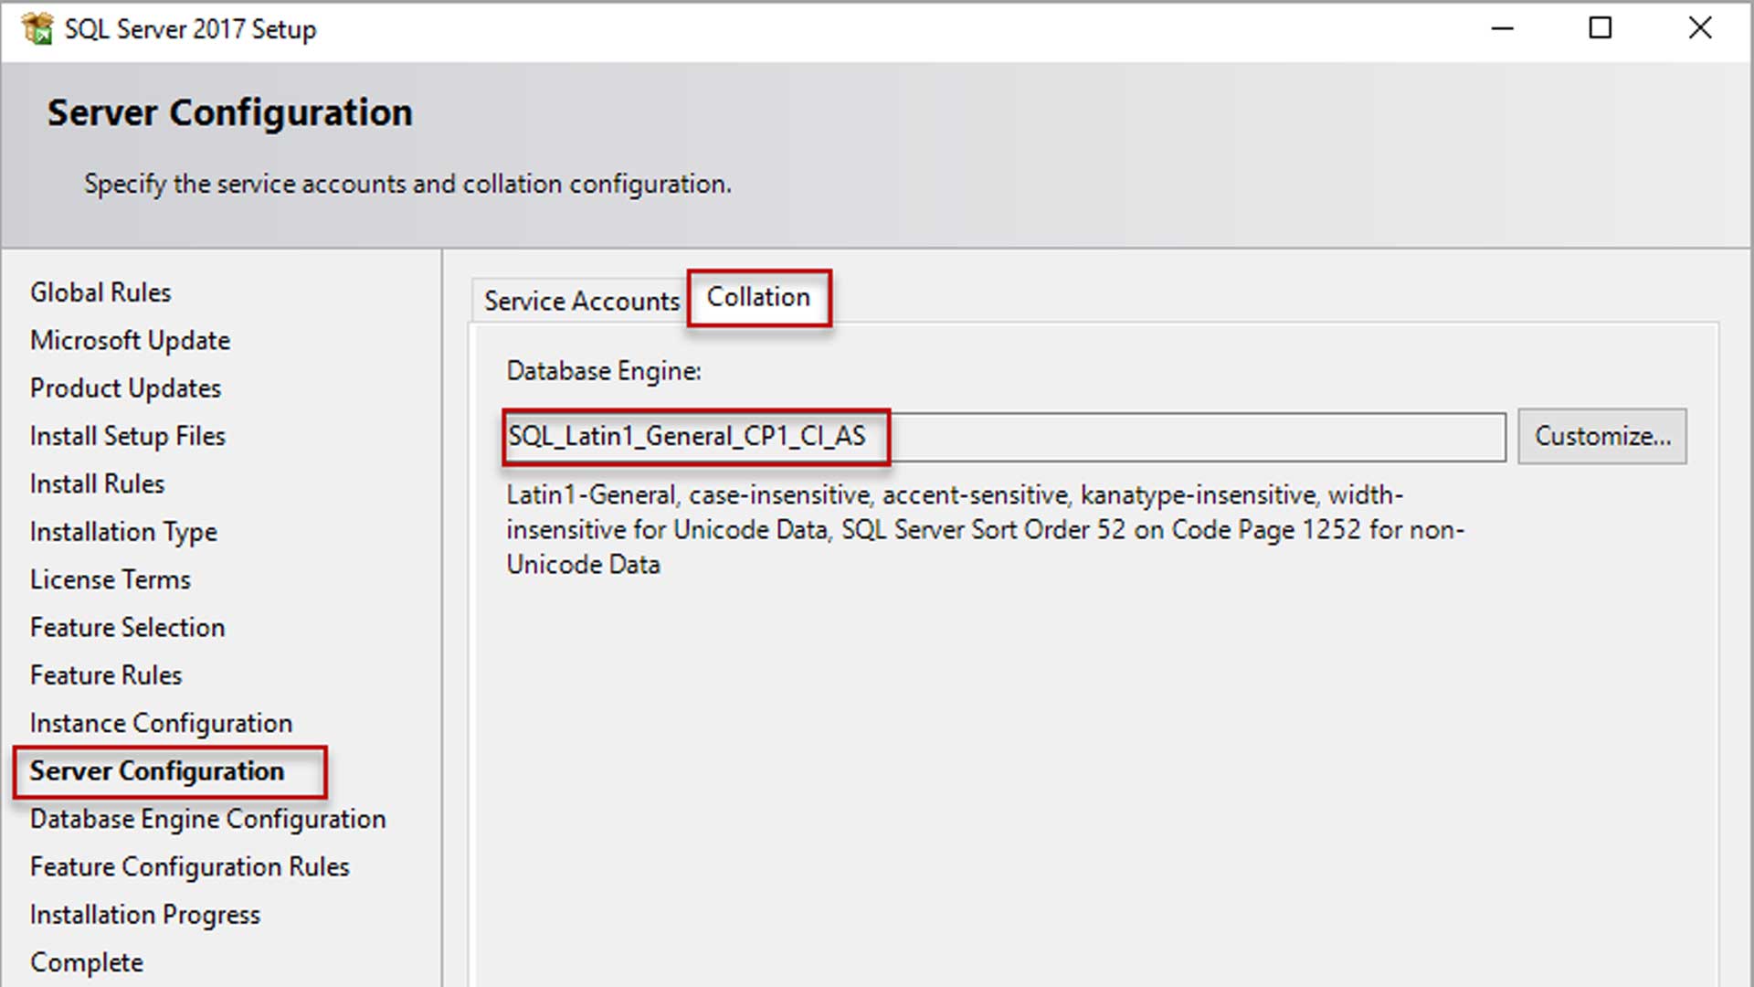Image resolution: width=1754 pixels, height=987 pixels.
Task: Select Complete in the sidebar
Action: 87,961
